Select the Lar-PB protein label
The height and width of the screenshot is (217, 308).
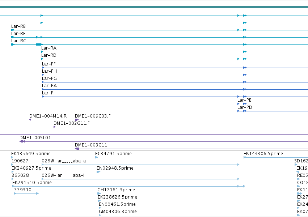(244, 100)
